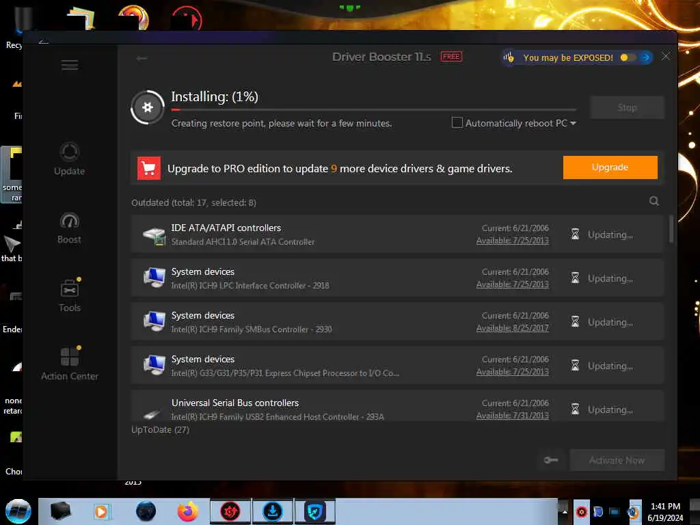Click the IDE ATA/ATAPI controllers drive icon
Viewport: 700px width, 525px height.
(154, 236)
